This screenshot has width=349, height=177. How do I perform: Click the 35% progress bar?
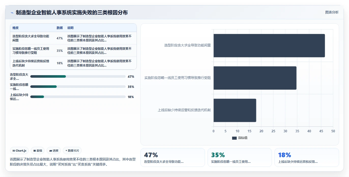[78, 87]
